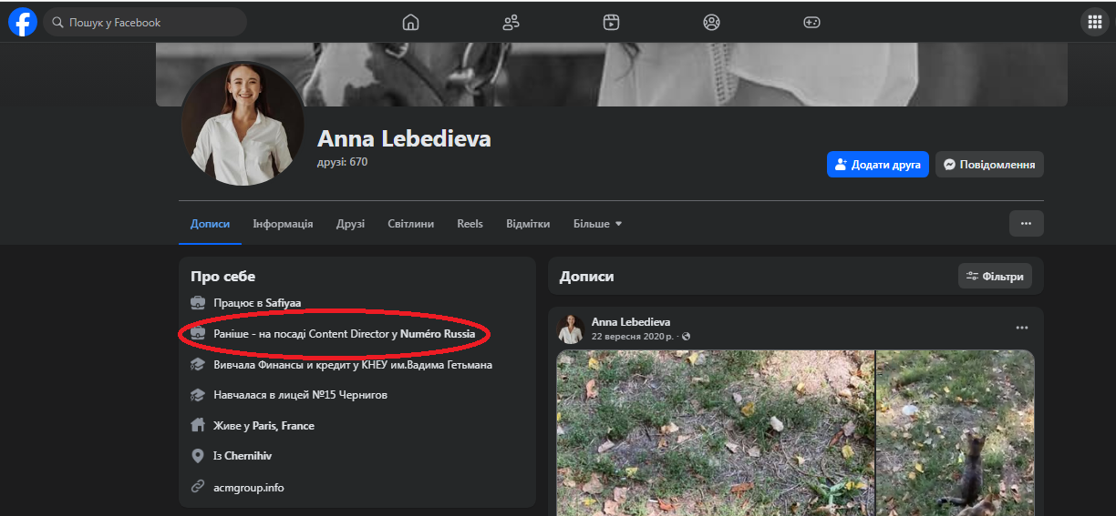Click the three-dots options on the post
This screenshot has width=1116, height=516.
1022,328
